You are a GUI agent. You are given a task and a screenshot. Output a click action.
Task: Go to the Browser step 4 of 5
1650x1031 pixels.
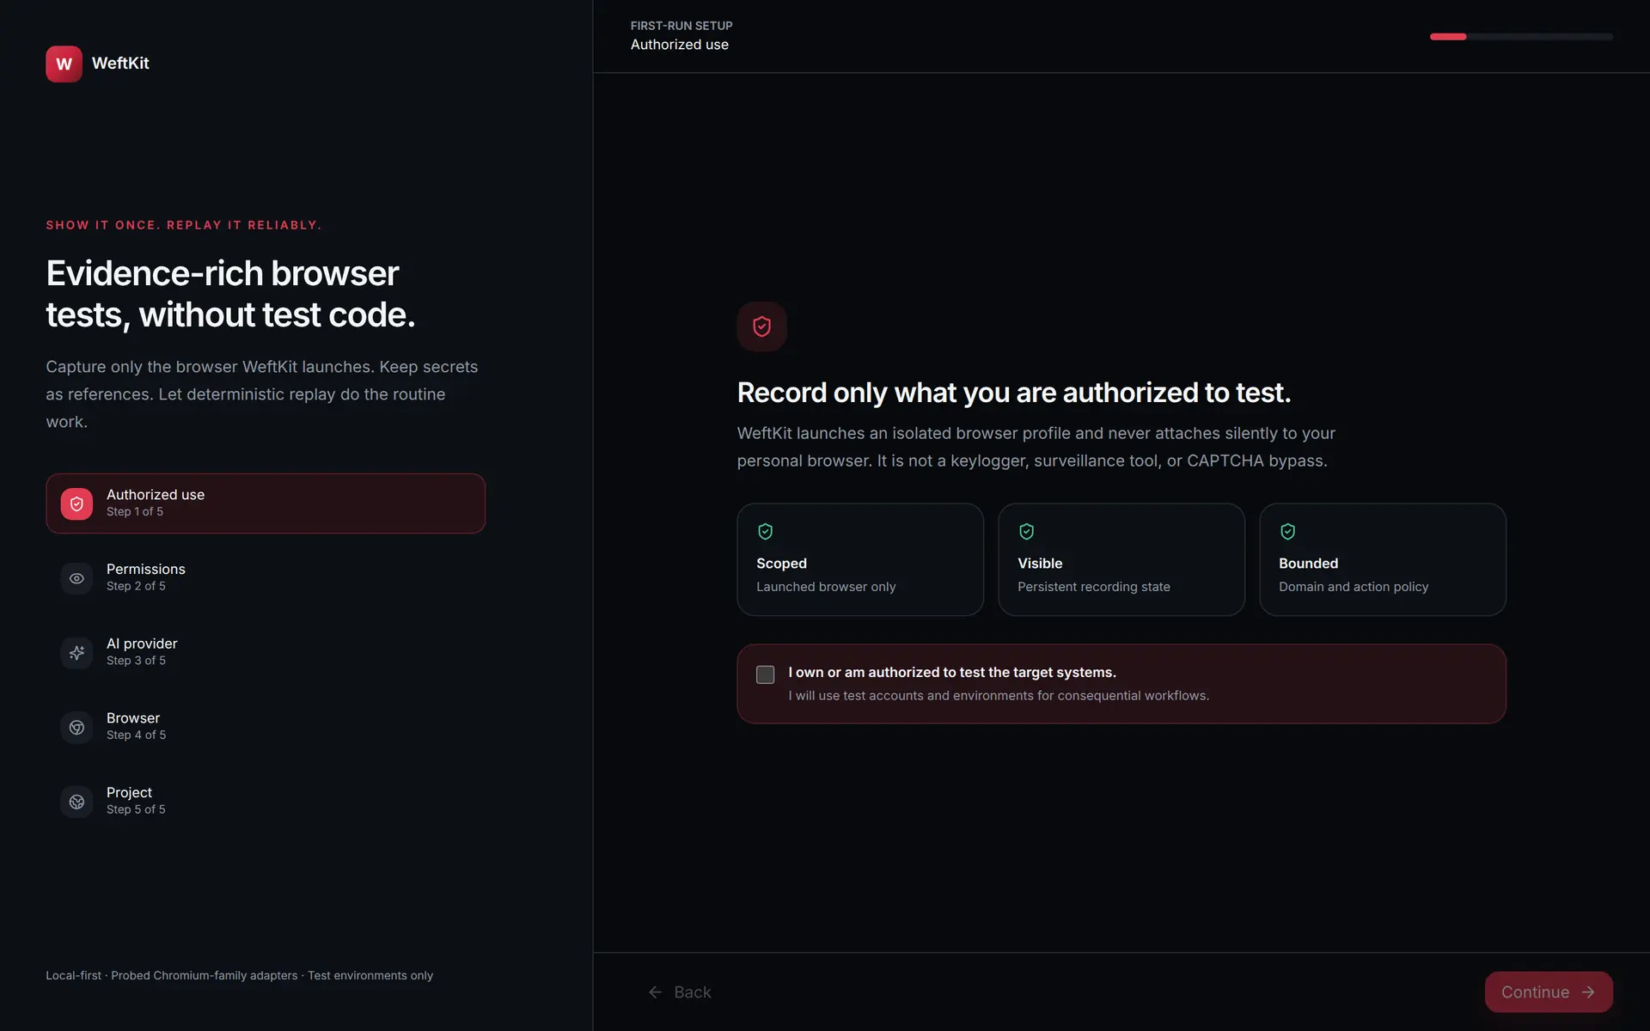[x=266, y=727]
